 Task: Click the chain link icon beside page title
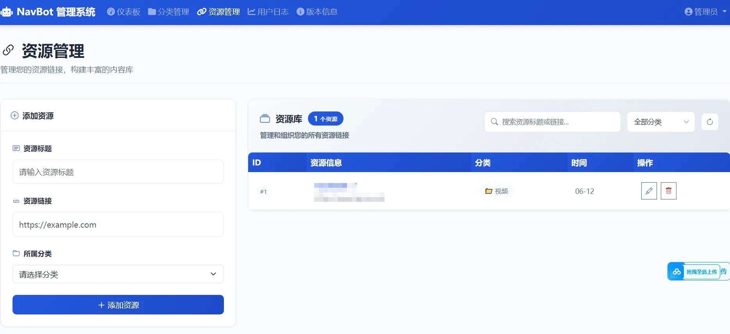(x=8, y=50)
